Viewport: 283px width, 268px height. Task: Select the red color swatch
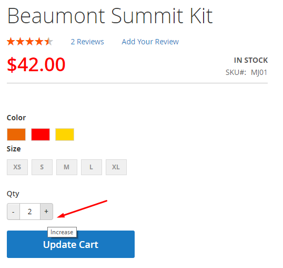click(41, 135)
